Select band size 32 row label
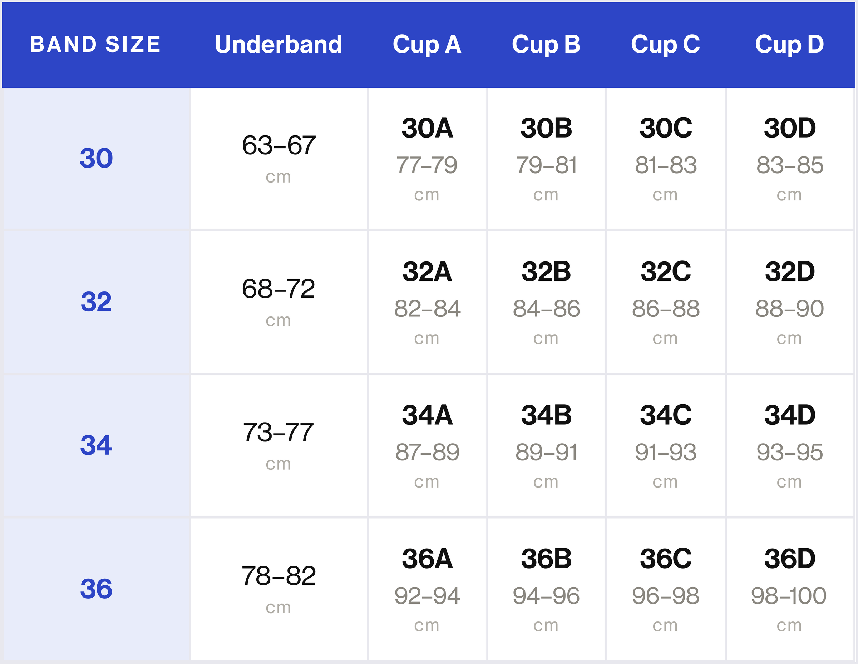The height and width of the screenshot is (664, 858). point(96,302)
